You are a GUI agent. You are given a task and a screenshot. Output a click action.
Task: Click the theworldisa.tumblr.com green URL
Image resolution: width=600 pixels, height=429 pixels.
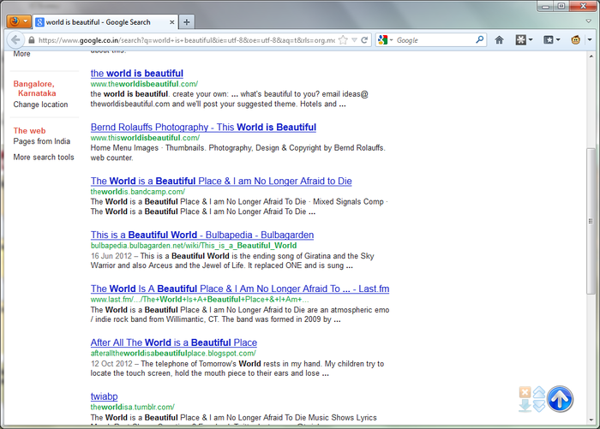[132, 408]
